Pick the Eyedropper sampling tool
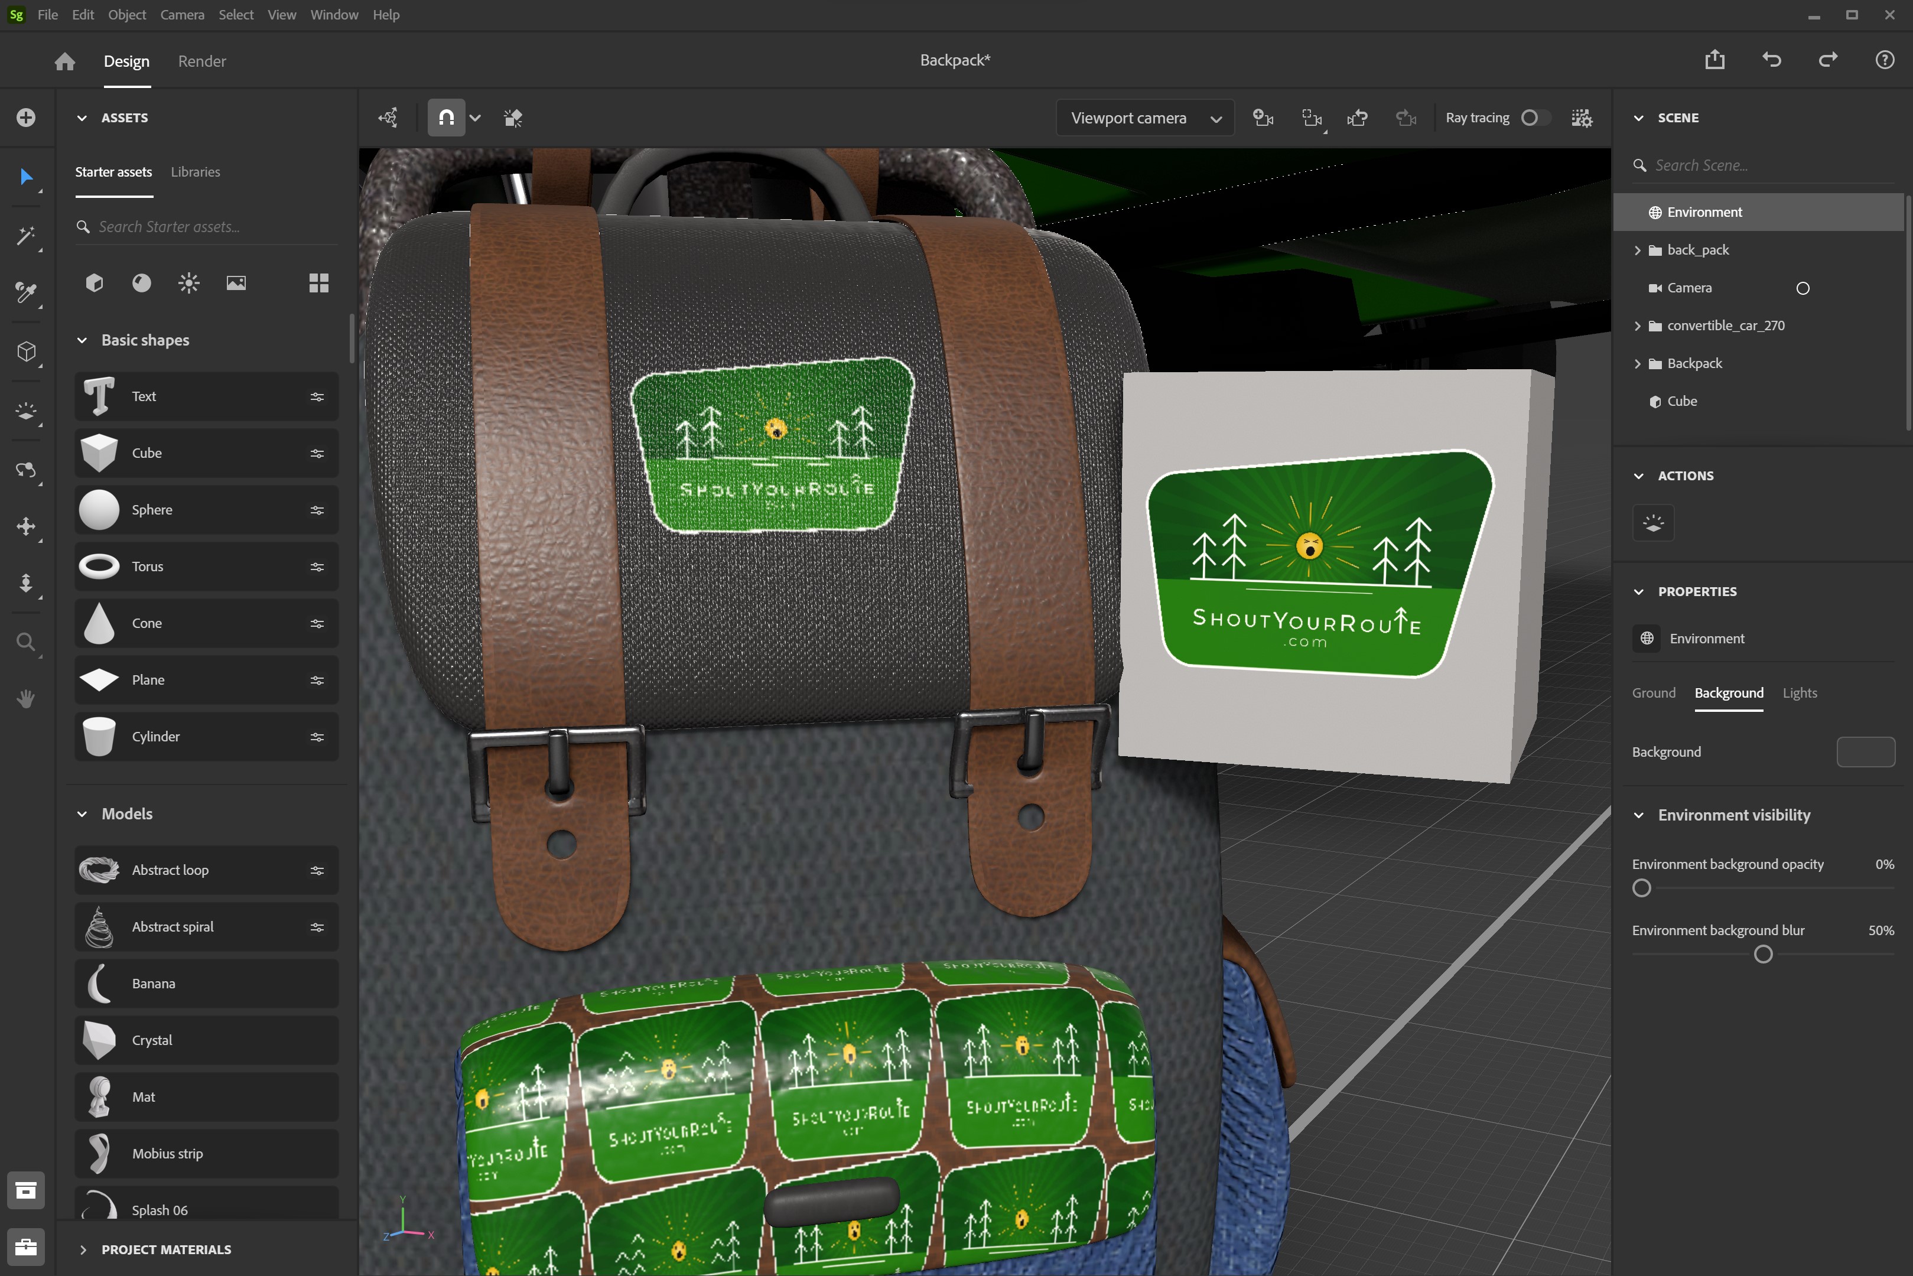Screen dimensions: 1913x1276 (x=26, y=295)
